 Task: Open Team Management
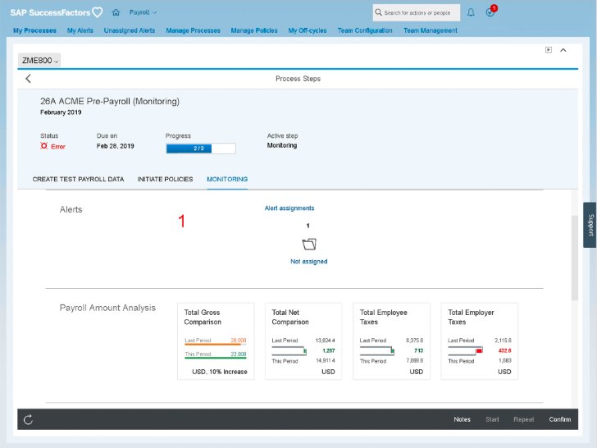[x=431, y=30]
